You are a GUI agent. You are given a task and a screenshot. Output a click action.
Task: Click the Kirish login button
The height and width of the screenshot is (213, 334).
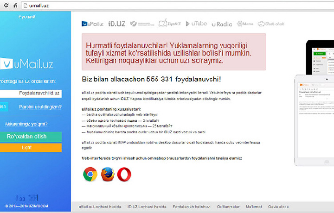pyautogui.click(x=4, y=106)
